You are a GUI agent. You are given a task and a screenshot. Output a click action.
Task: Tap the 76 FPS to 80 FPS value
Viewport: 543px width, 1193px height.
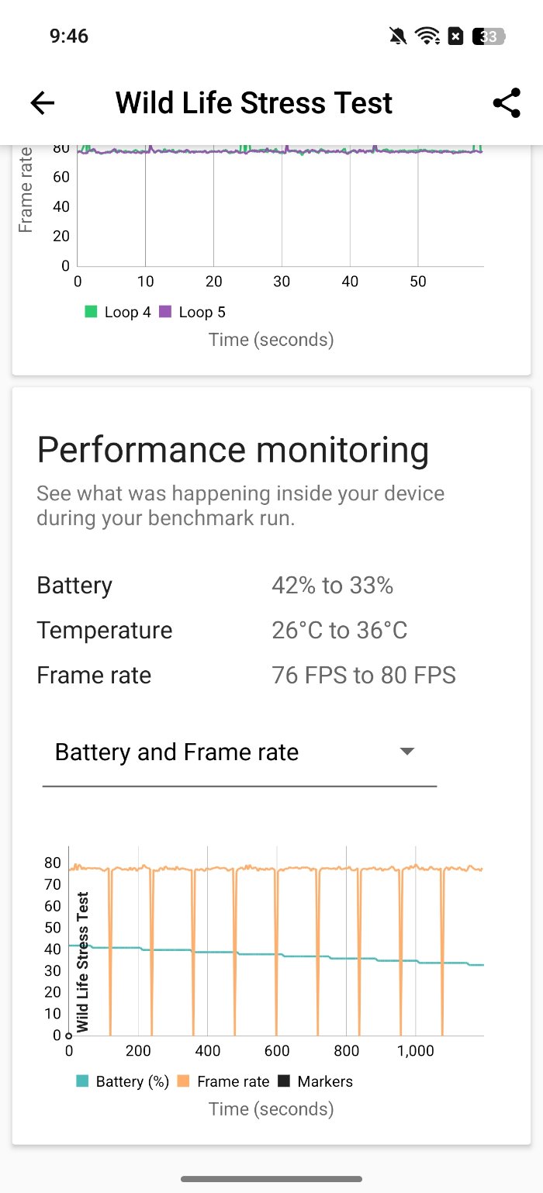click(363, 676)
